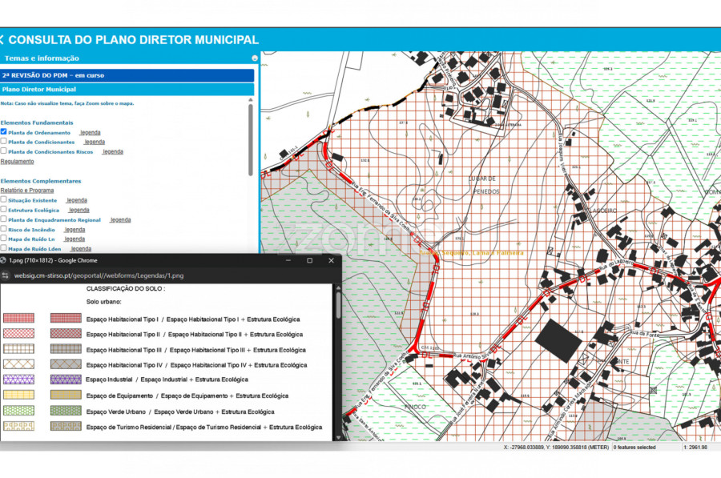Open the Relatório e Programa link
Image resolution: width=721 pixels, height=478 pixels.
tap(27, 191)
